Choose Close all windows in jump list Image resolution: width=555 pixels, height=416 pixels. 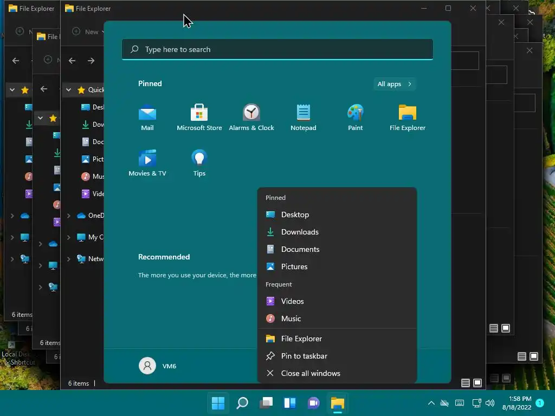click(x=337, y=374)
